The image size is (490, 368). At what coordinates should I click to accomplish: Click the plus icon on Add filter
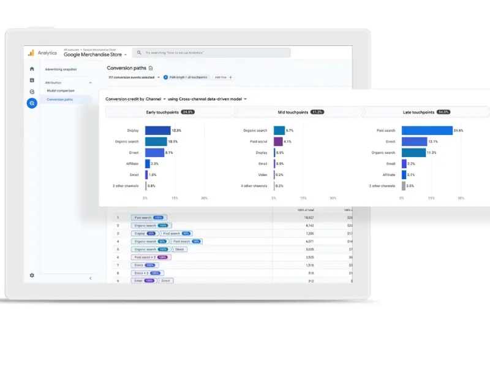230,77
